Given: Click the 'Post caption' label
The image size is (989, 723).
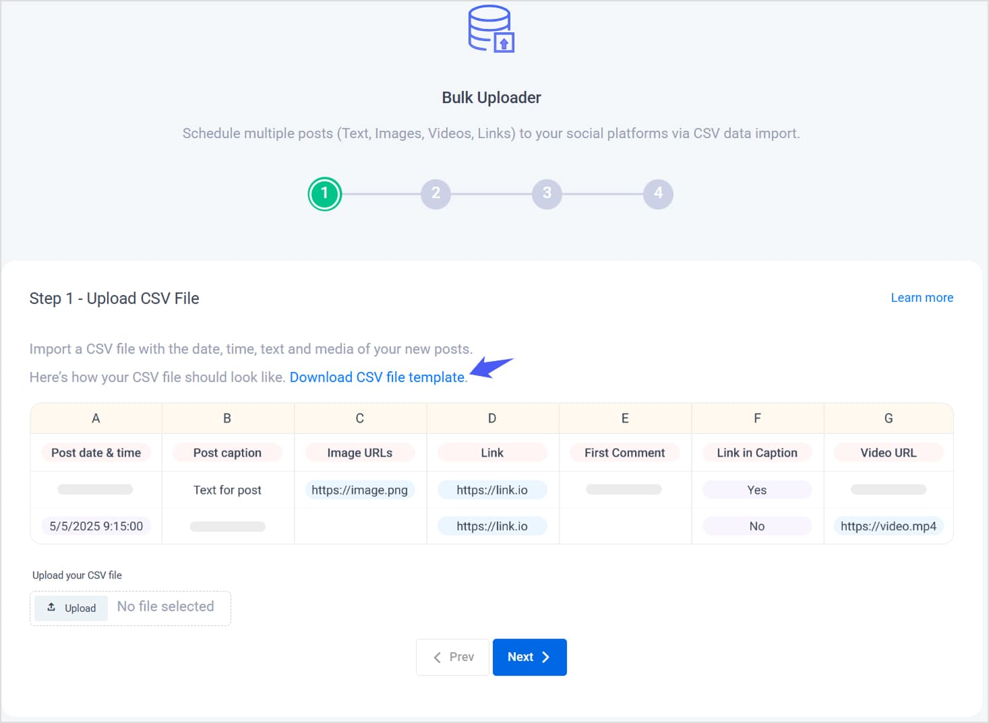Looking at the screenshot, I should [x=227, y=453].
